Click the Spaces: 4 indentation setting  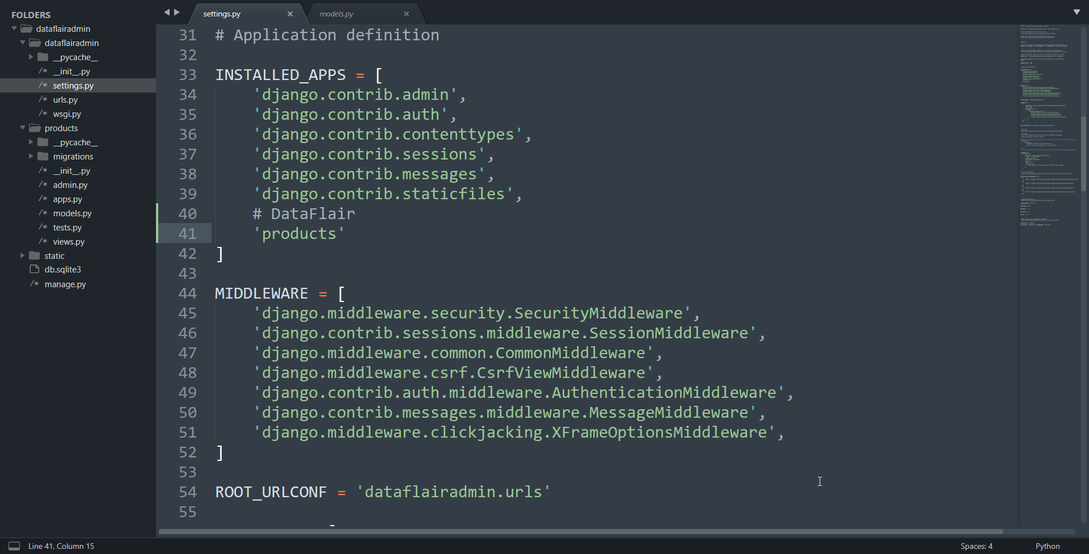976,545
